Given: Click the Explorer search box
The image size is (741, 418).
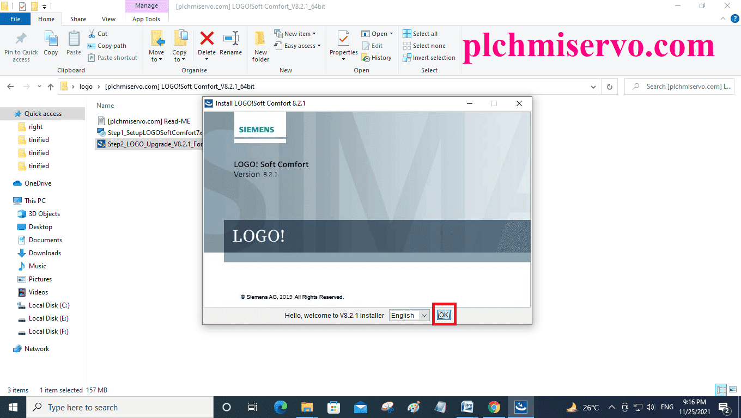Looking at the screenshot, I should click(x=679, y=87).
